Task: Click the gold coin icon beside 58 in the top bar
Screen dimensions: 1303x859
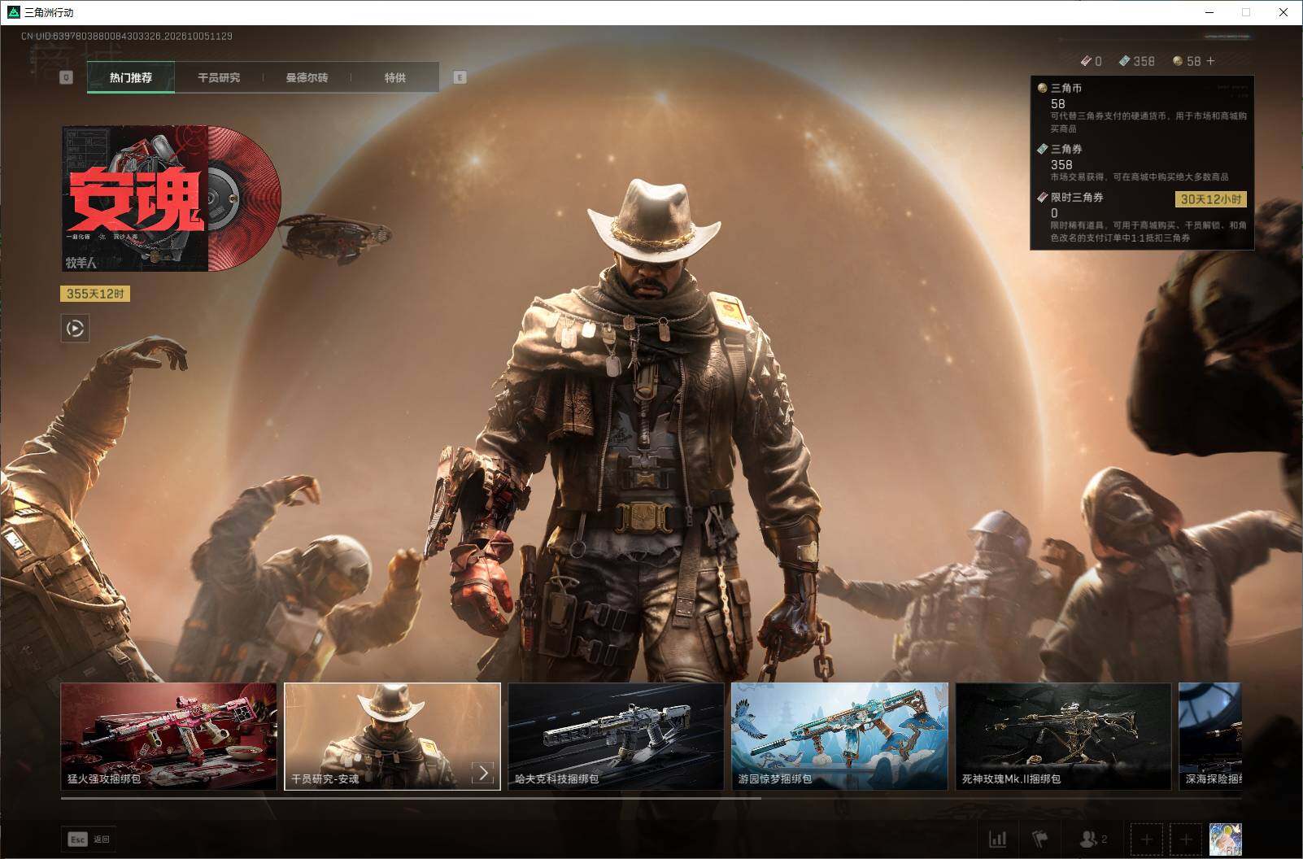Action: (1178, 61)
